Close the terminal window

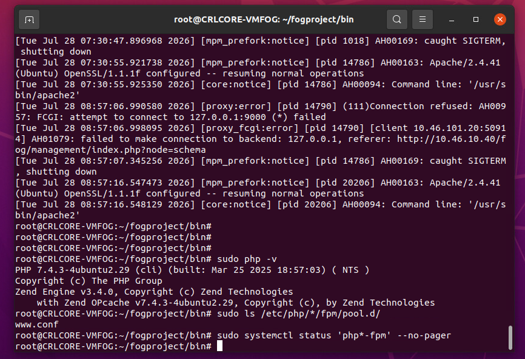500,19
